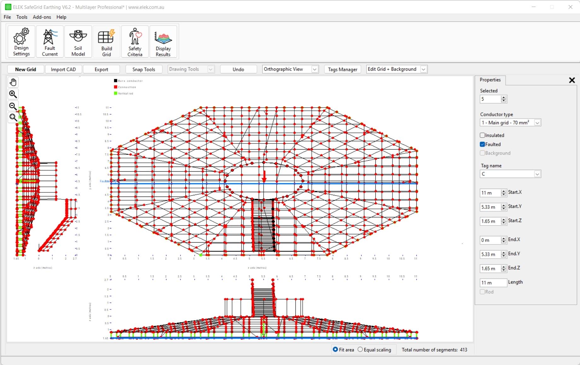
Task: Select the Equal scaling radio button
Action: tap(360, 350)
